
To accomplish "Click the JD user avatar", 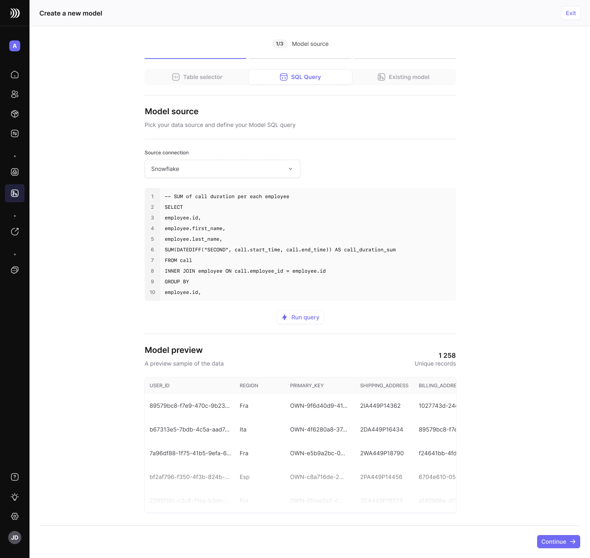I will [x=15, y=538].
